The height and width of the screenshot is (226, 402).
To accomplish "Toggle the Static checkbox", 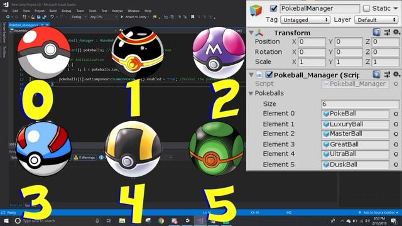I will [367, 8].
